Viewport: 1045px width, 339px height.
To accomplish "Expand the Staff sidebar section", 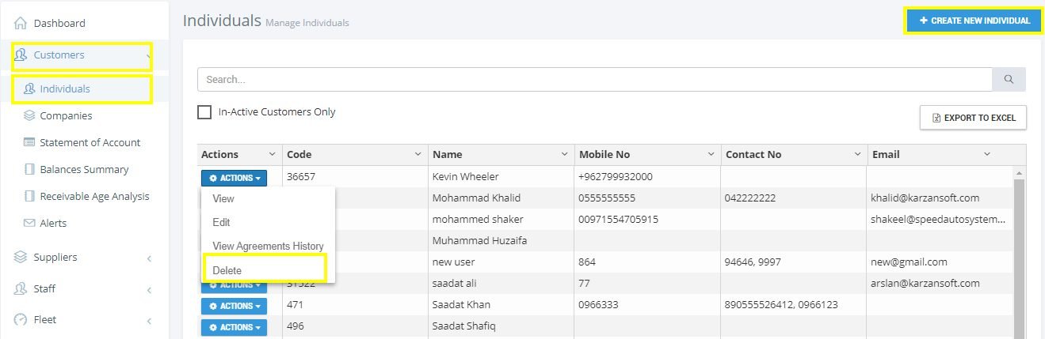I will click(x=84, y=288).
